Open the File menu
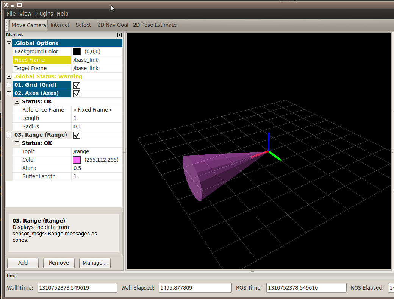Viewport: 394px width, 299px height. pos(11,14)
